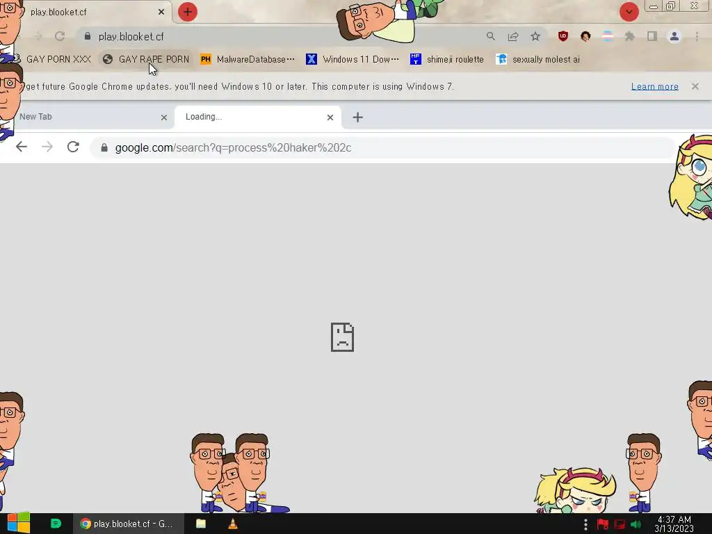
Task: Click the lock icon beside google.com URL
Action: (104, 147)
